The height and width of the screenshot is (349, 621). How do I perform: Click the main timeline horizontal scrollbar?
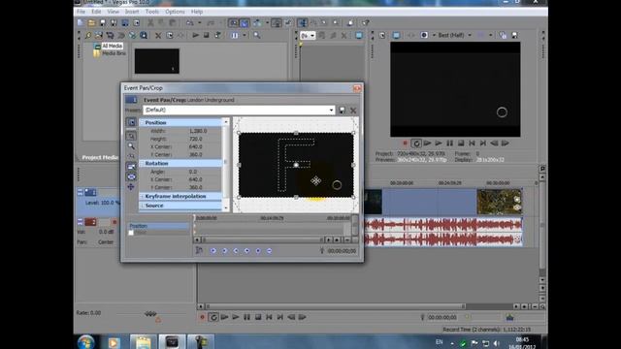click(335, 306)
